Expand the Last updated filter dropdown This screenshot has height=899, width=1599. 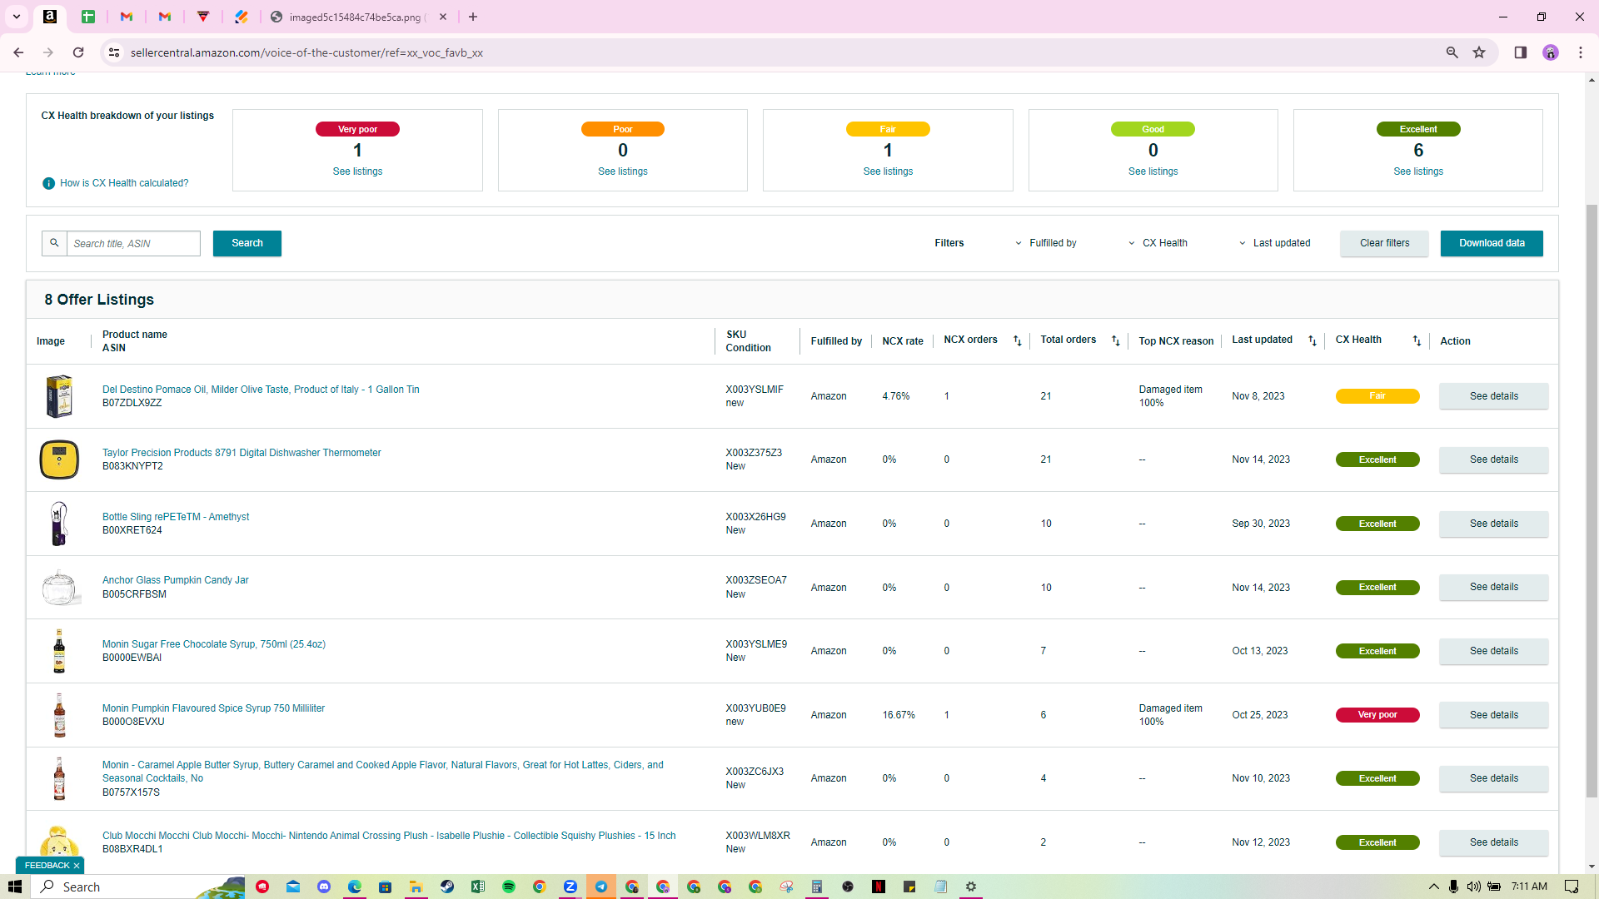pos(1275,243)
